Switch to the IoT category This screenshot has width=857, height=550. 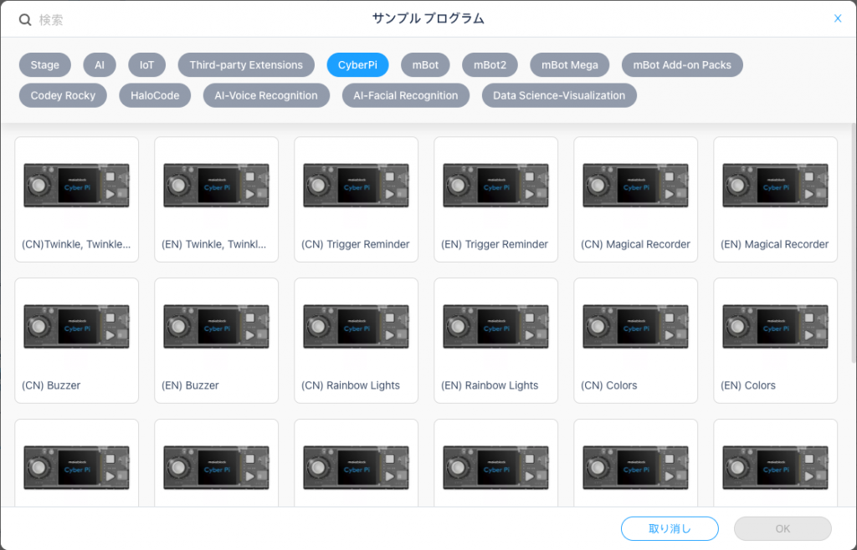pyautogui.click(x=146, y=65)
